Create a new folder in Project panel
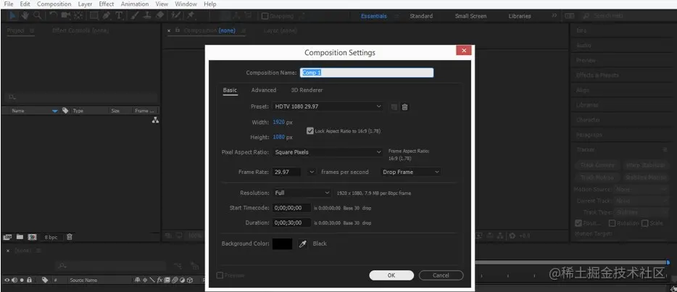The image size is (677, 292). (x=20, y=237)
